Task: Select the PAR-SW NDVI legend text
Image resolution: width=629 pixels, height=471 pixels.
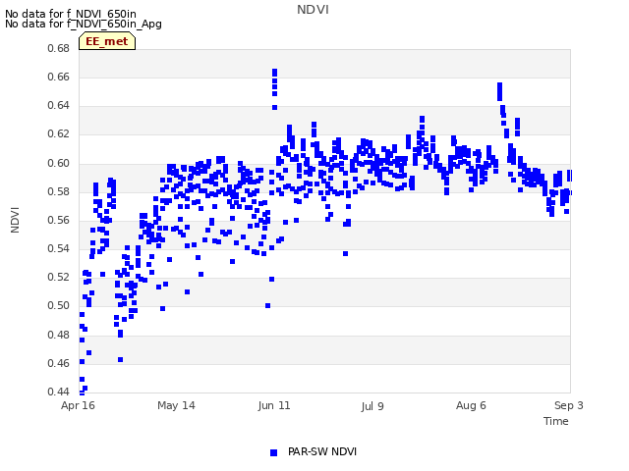Action: pyautogui.click(x=322, y=451)
